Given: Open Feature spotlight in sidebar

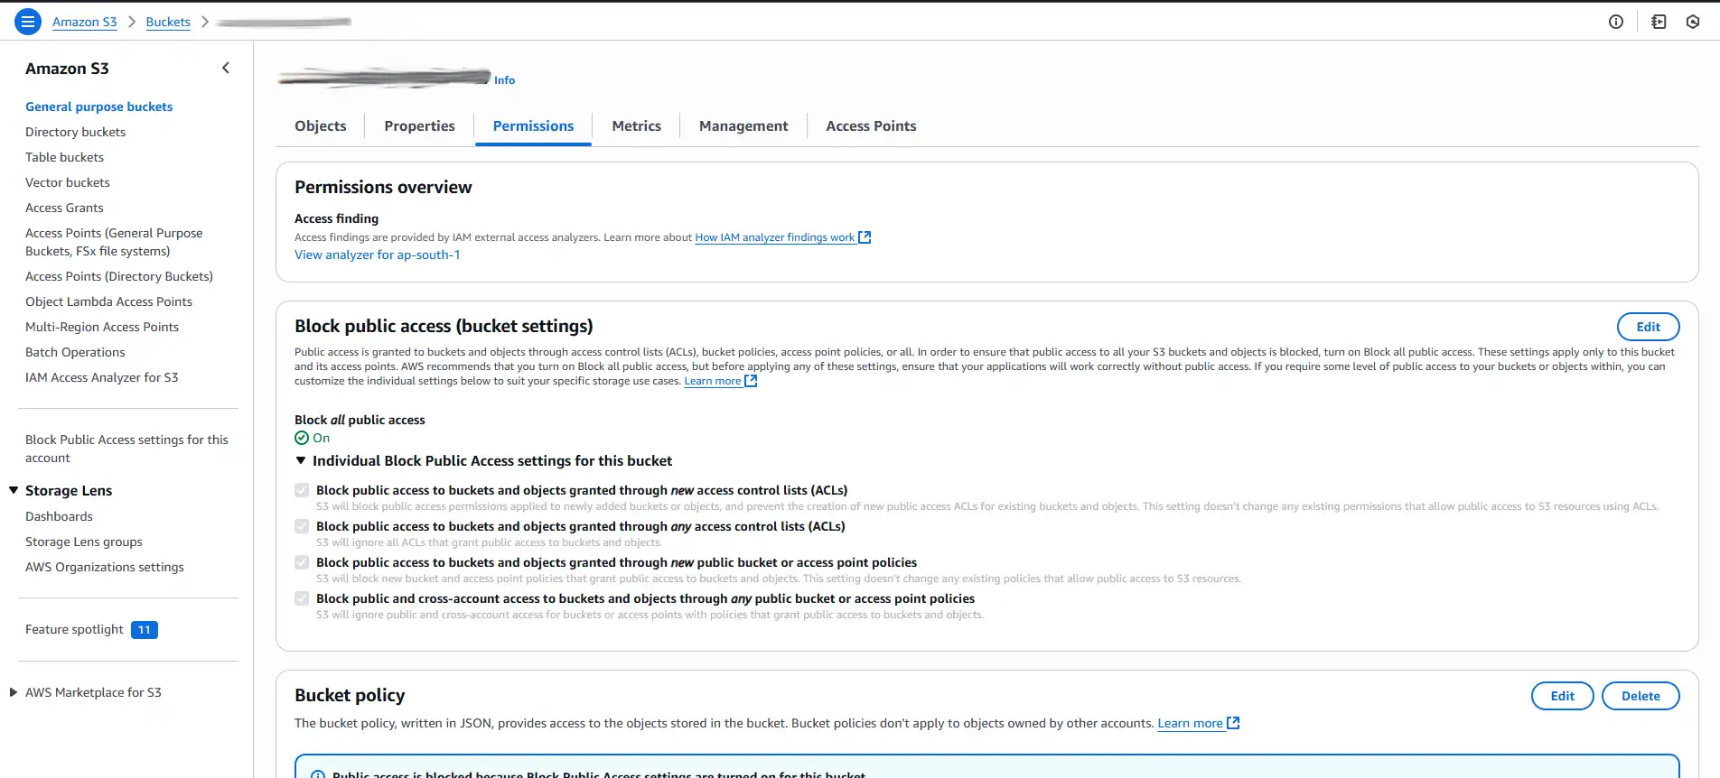Looking at the screenshot, I should (74, 629).
